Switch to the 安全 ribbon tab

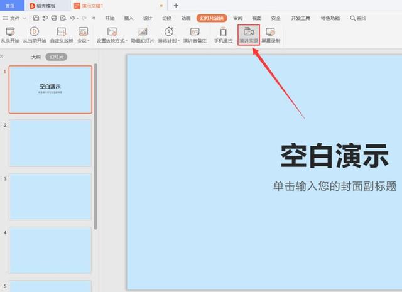pos(276,18)
